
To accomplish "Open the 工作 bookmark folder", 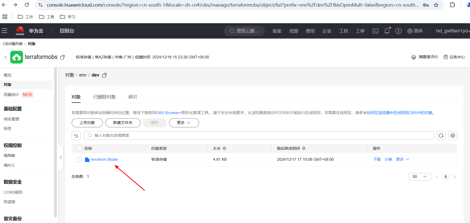I will (x=25, y=17).
